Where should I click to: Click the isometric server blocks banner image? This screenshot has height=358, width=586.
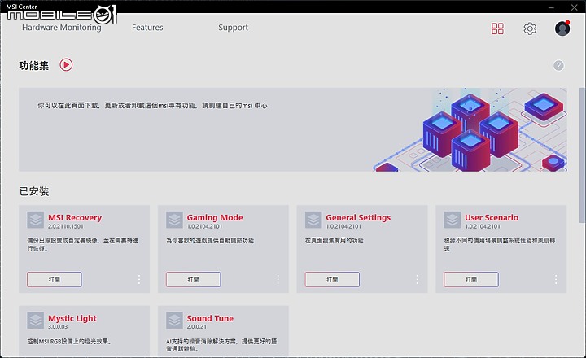(x=470, y=129)
